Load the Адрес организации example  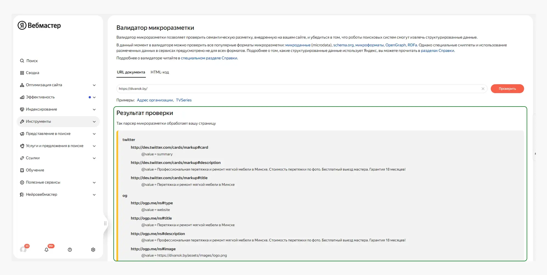coord(155,100)
